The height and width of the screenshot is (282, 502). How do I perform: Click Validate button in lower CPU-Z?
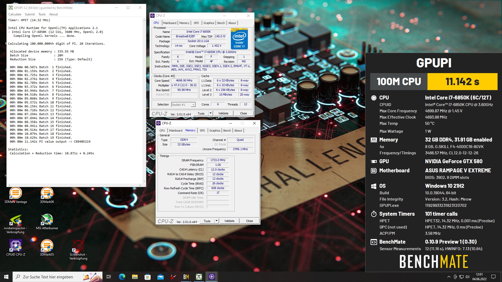[229, 221]
